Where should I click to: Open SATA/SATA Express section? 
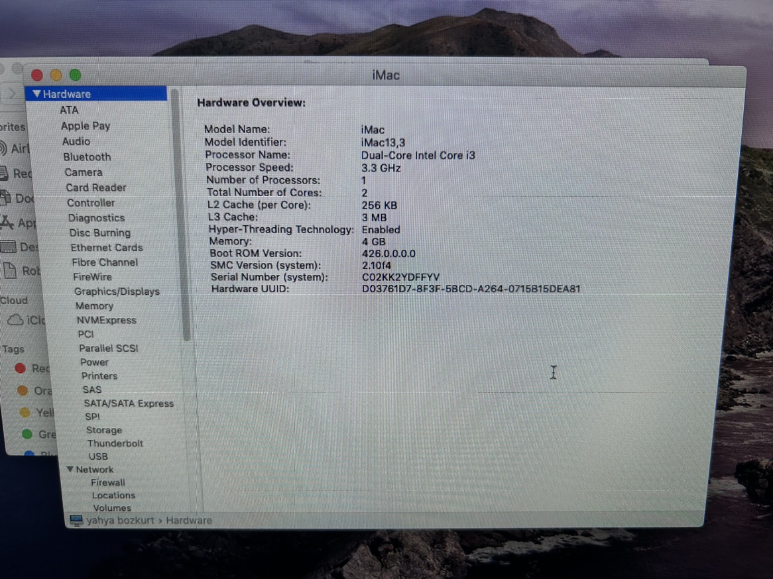(x=129, y=403)
